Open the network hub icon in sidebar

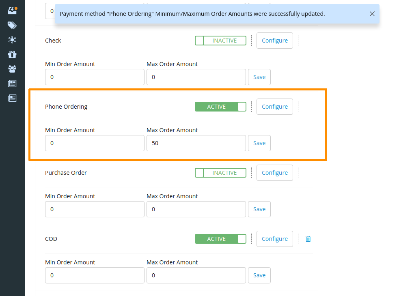[x=12, y=40]
